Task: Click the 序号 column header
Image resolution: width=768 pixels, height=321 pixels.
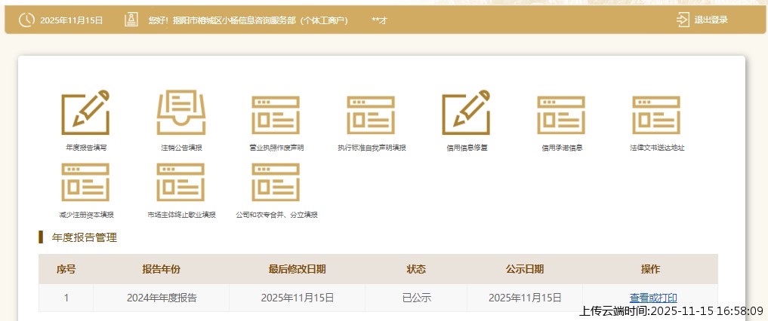Action: coord(66,269)
